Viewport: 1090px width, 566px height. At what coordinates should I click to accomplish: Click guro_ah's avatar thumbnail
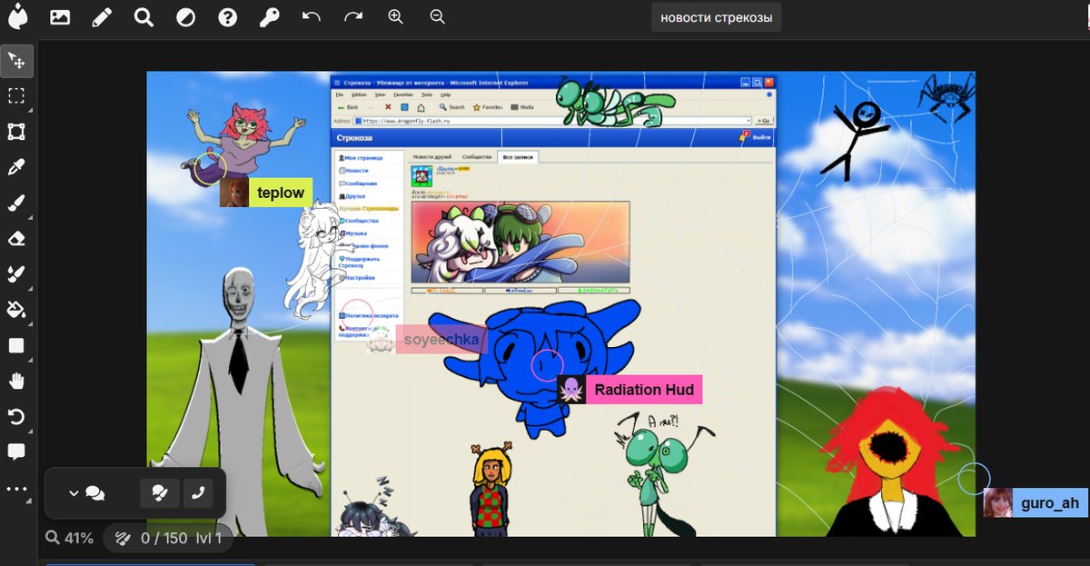pyautogui.click(x=998, y=503)
